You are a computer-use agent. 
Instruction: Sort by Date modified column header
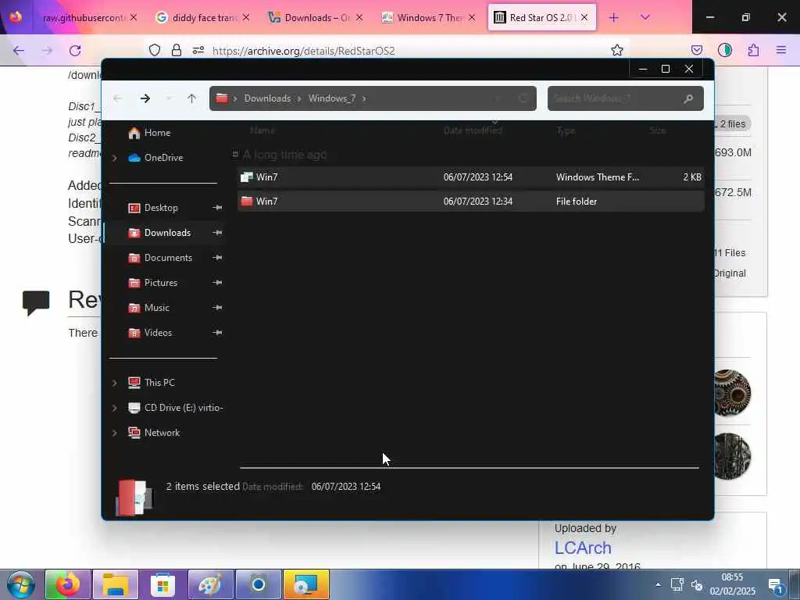coord(473,130)
